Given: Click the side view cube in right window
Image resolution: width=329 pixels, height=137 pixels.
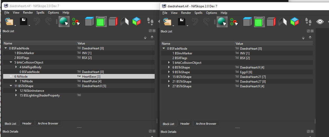Looking at the screenshot, I should pyautogui.click(x=271, y=22).
